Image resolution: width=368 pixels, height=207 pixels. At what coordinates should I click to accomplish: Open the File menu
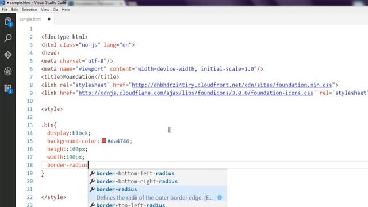[x=5, y=10]
